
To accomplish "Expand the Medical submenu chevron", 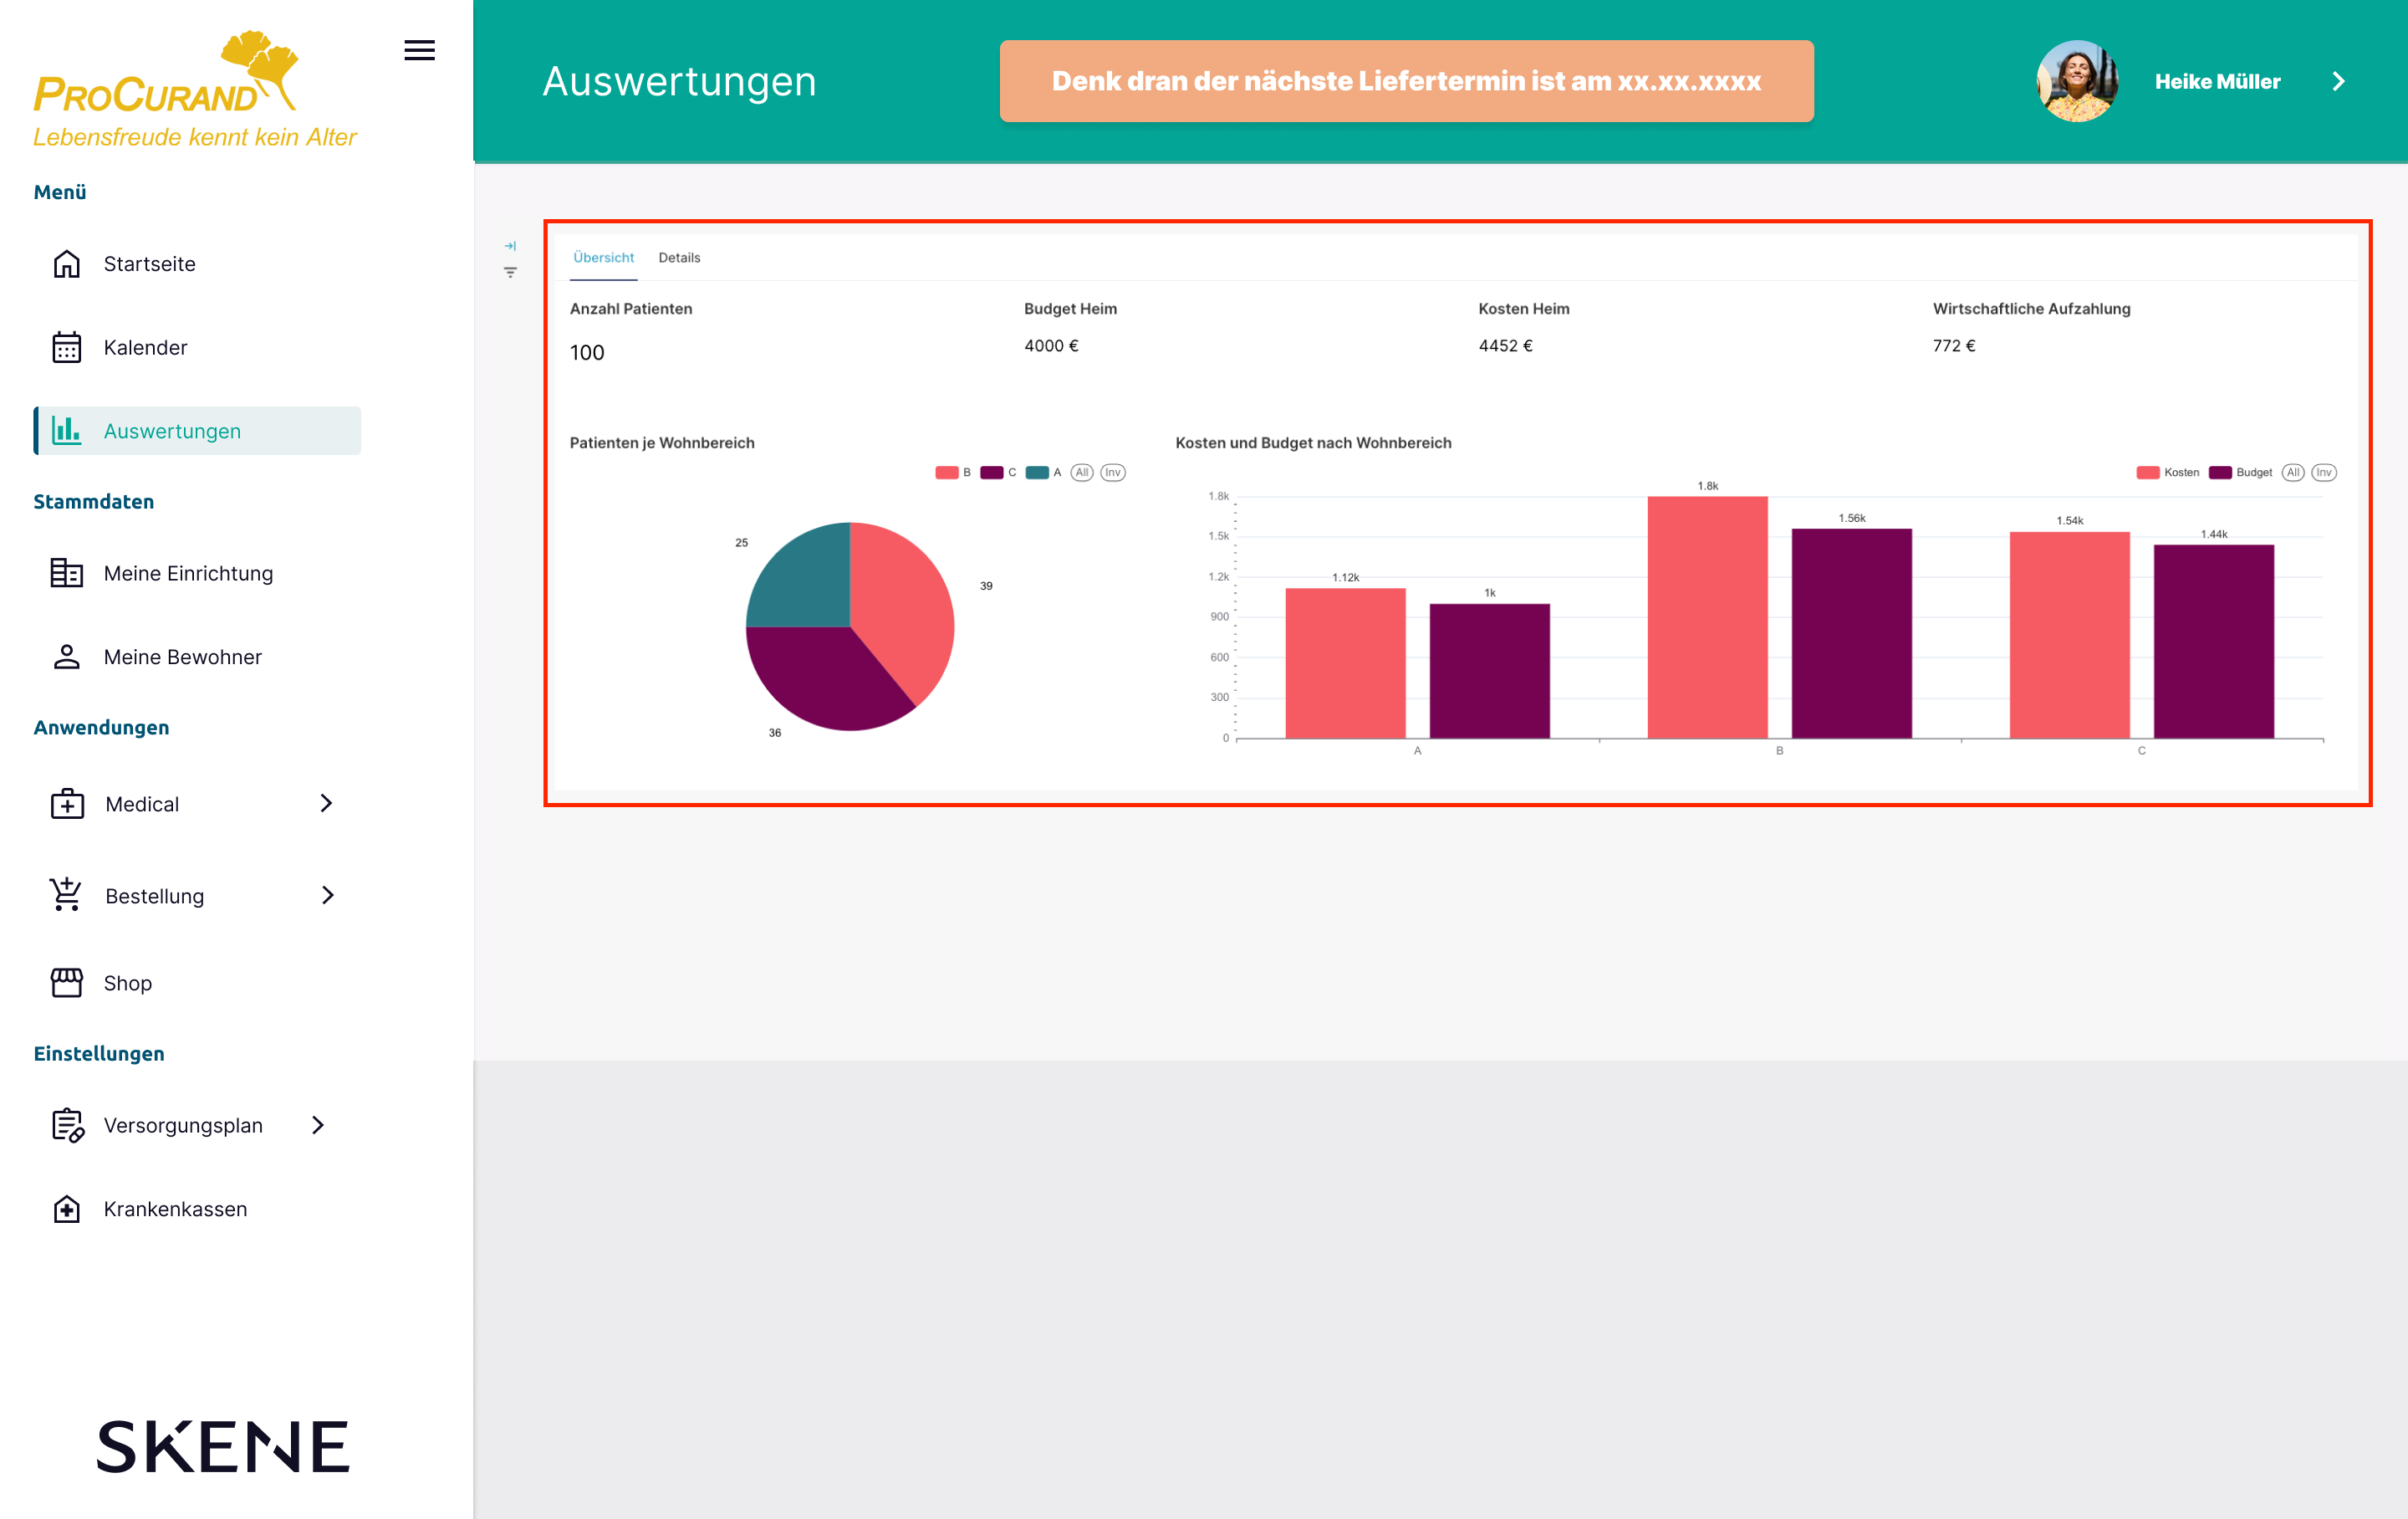I will [x=327, y=802].
